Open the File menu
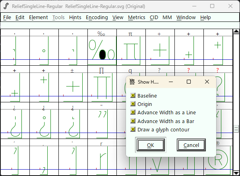240x176 pixels. [7, 18]
